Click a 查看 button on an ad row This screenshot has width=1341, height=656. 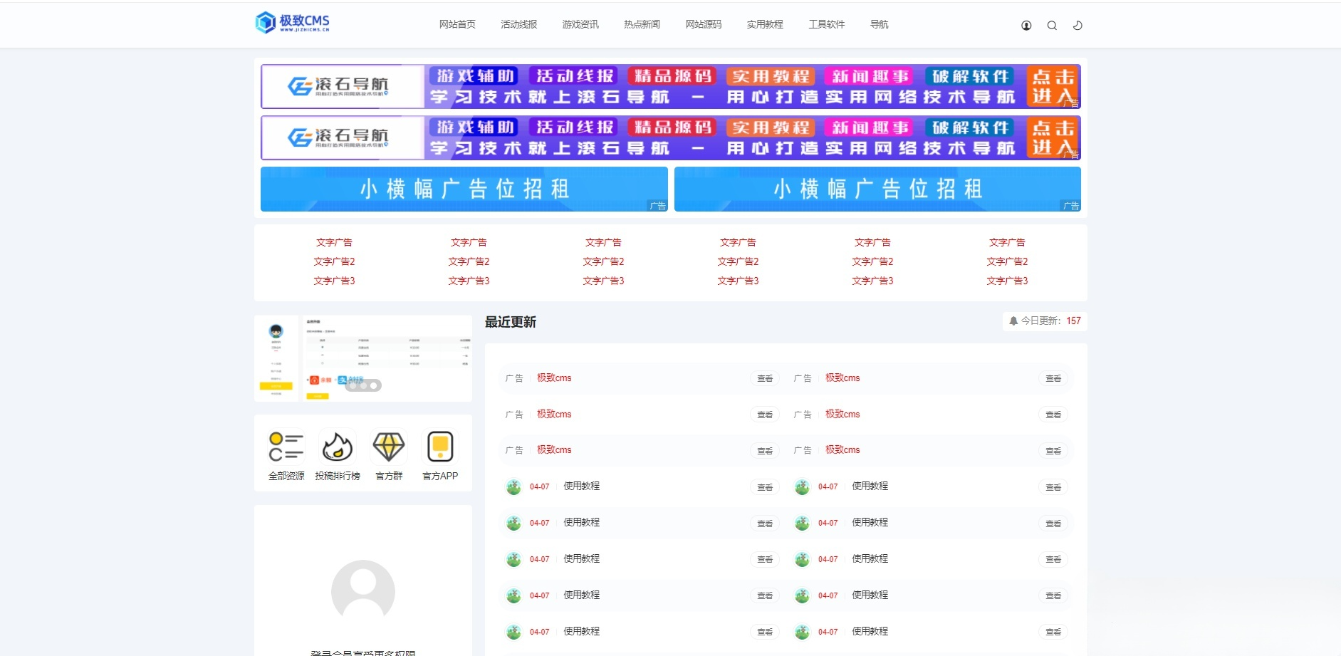coord(765,378)
